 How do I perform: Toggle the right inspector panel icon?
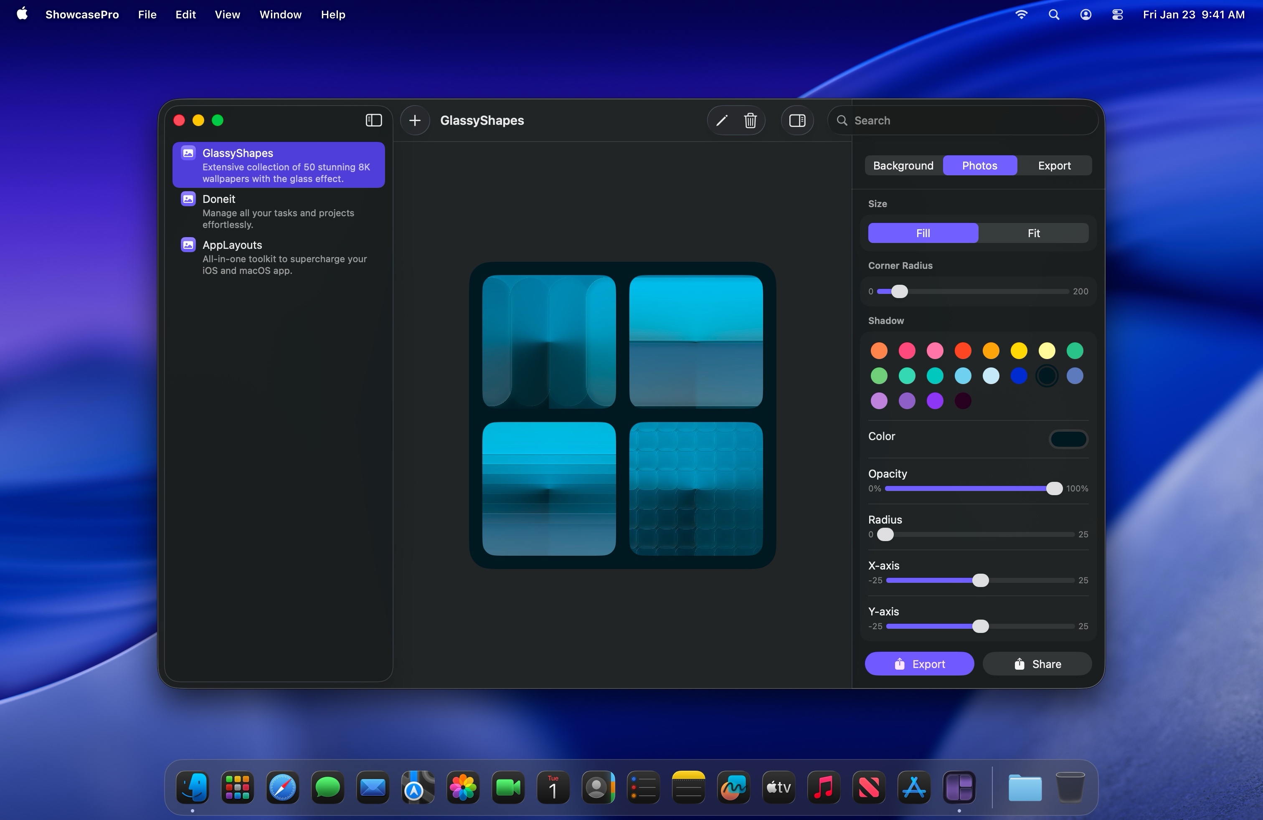coord(797,120)
